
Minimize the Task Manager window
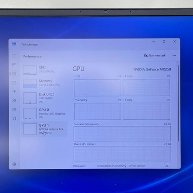(154, 41)
